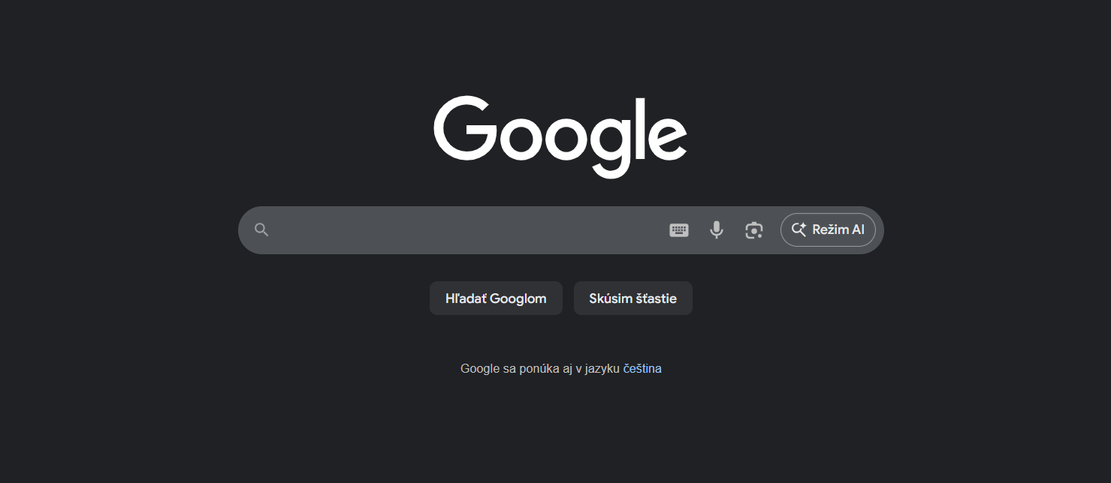Click the letter G of Google logo
The height and width of the screenshot is (483, 1111).
pyautogui.click(x=464, y=128)
